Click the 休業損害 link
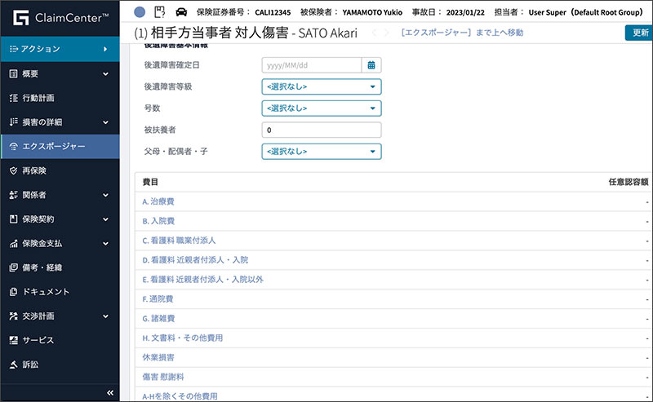This screenshot has height=402, width=653. click(x=158, y=357)
